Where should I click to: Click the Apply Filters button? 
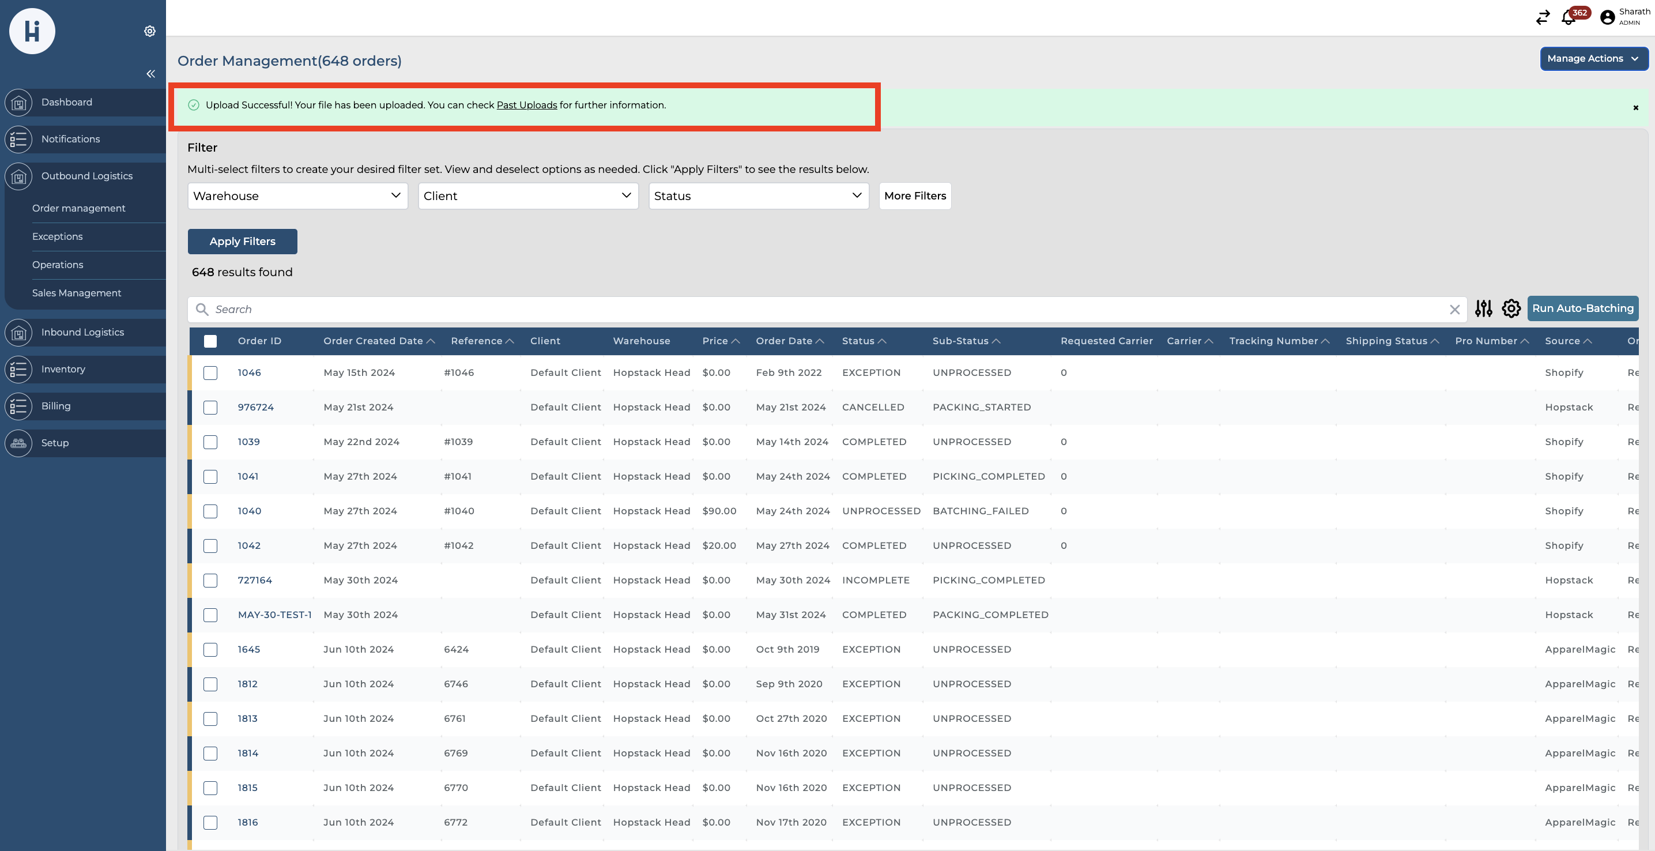coord(242,242)
